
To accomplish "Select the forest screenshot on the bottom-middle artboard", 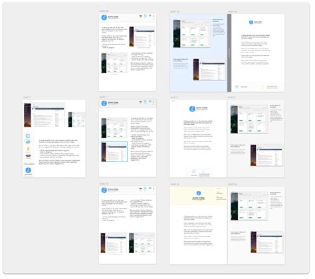I will 142,242.
